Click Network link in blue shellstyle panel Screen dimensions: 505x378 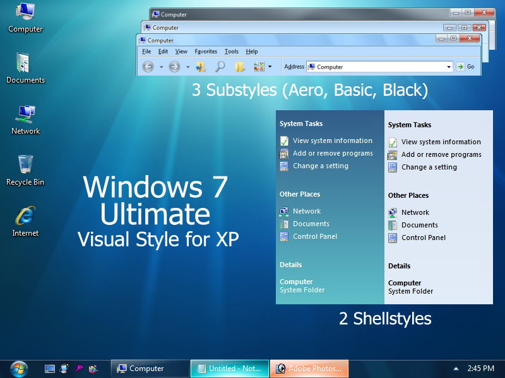pos(307,211)
